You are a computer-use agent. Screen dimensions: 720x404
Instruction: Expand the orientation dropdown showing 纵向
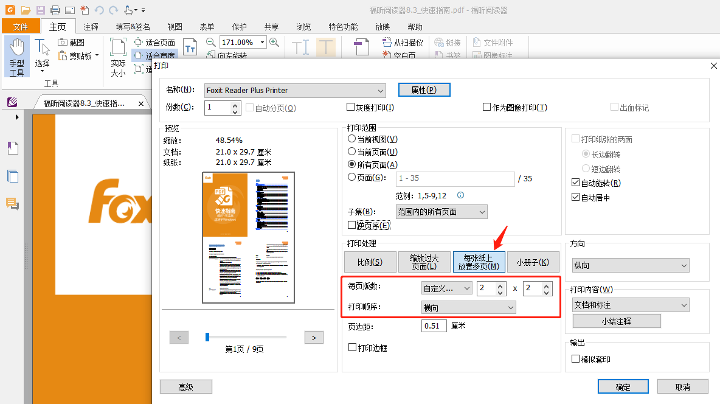coord(631,265)
